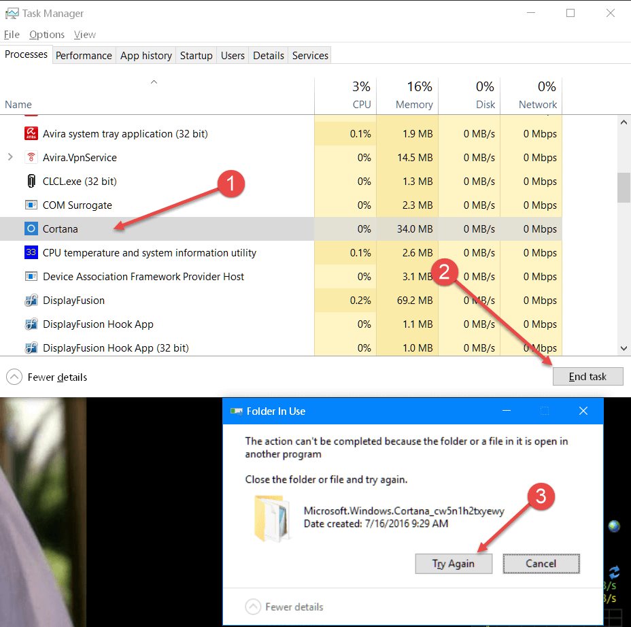
Task: Click the DisplayFusion Hook App (32 bit) icon
Action: click(31, 348)
